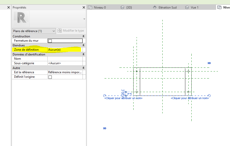The width and height of the screenshot is (230, 146).
Task: Open the Plans de référence (1) dropdown
Action: click(x=34, y=31)
